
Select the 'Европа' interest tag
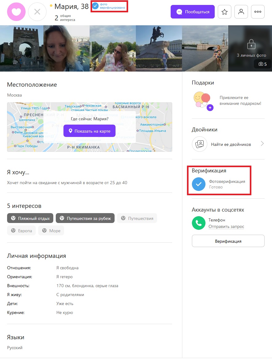(21, 231)
